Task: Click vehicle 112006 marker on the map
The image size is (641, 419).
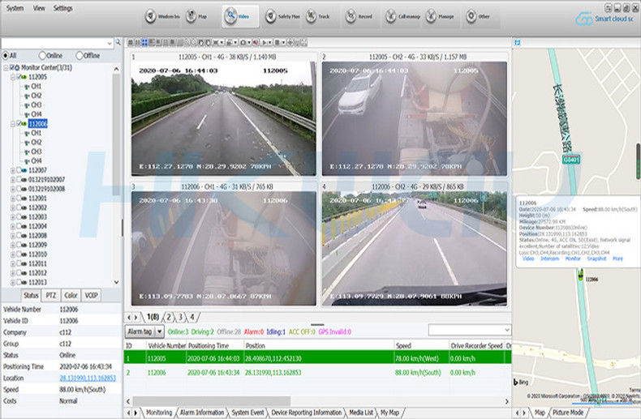Action: 580,275
